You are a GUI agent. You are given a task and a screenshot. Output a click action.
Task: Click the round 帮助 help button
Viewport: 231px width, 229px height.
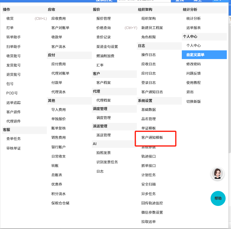pyautogui.click(x=218, y=198)
